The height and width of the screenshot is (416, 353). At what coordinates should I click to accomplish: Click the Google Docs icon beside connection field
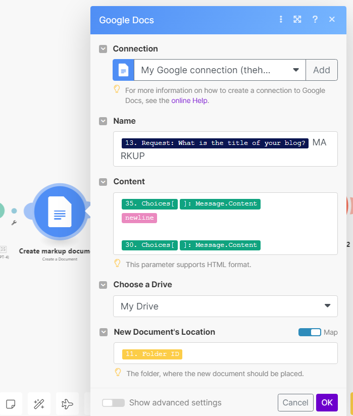click(123, 70)
